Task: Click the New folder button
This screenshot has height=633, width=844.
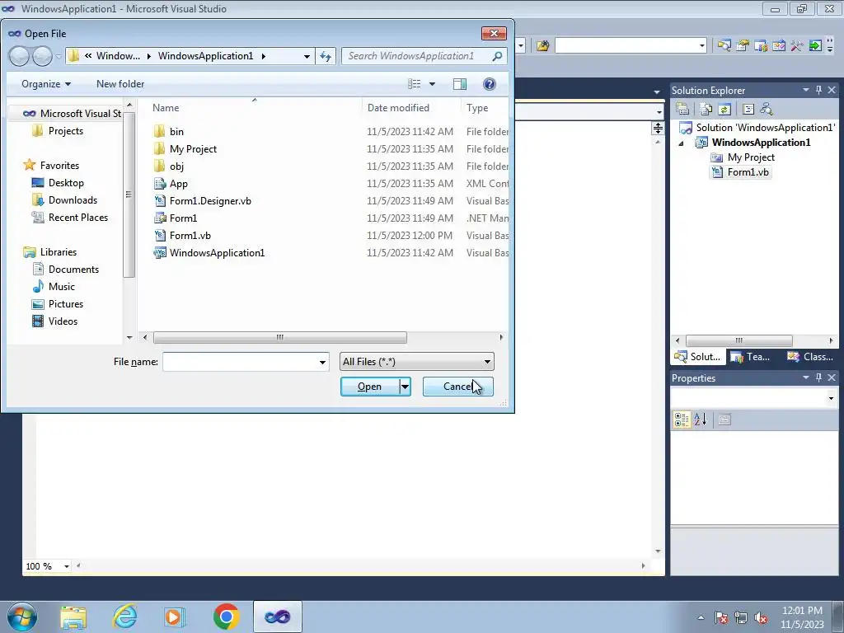Action: (120, 84)
